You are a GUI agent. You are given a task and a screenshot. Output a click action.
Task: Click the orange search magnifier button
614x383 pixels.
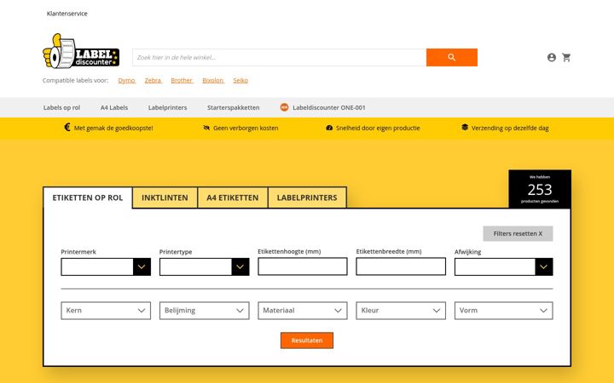coord(451,58)
